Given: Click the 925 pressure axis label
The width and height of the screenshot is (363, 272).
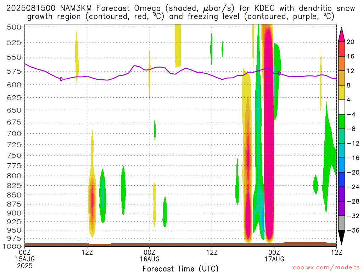Looking at the screenshot, I should click(x=14, y=222).
